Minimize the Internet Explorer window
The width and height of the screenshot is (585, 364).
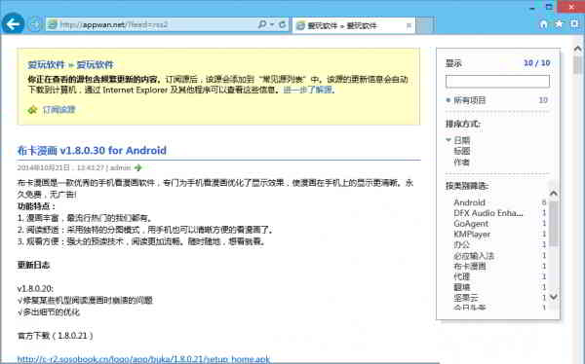coord(532,7)
